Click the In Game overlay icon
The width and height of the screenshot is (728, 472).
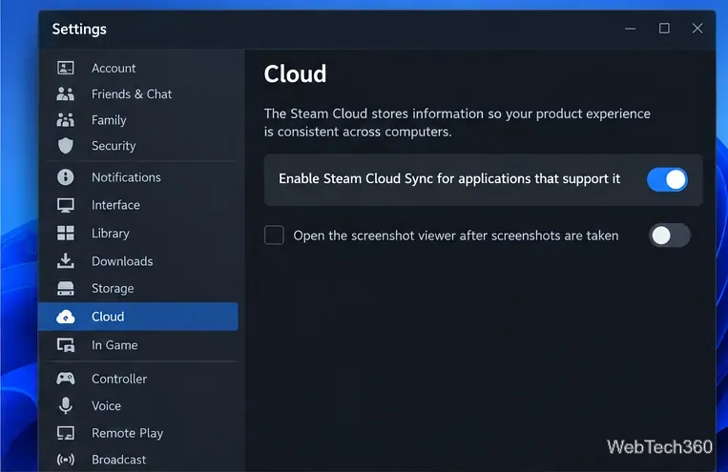(x=66, y=345)
